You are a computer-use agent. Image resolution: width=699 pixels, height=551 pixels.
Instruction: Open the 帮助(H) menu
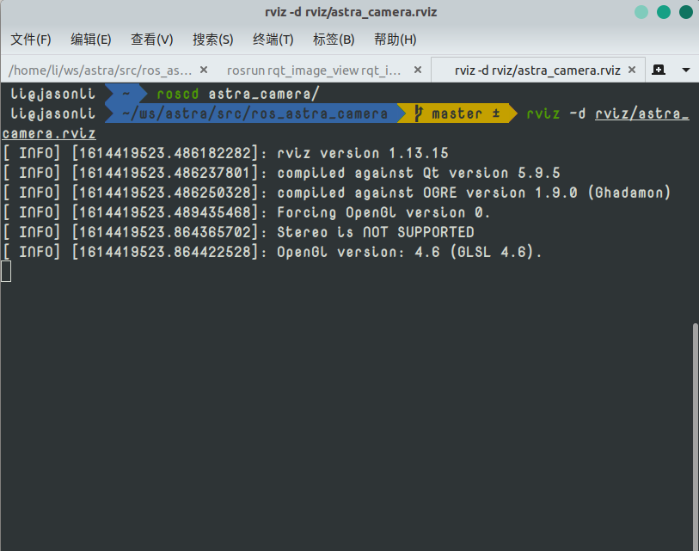coord(395,40)
